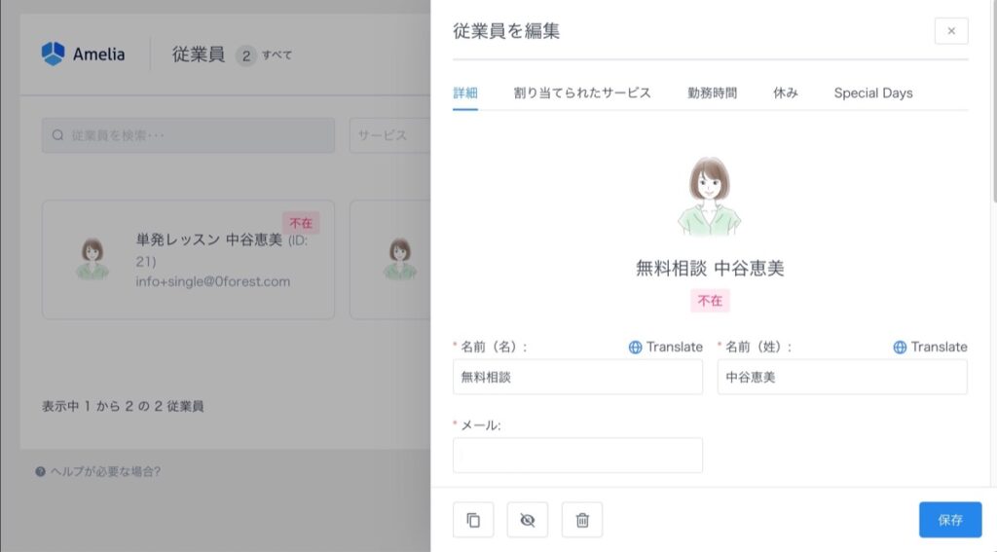Click avatar of 単発レッスン 中谷恵美 card
The image size is (997, 552).
92,259
